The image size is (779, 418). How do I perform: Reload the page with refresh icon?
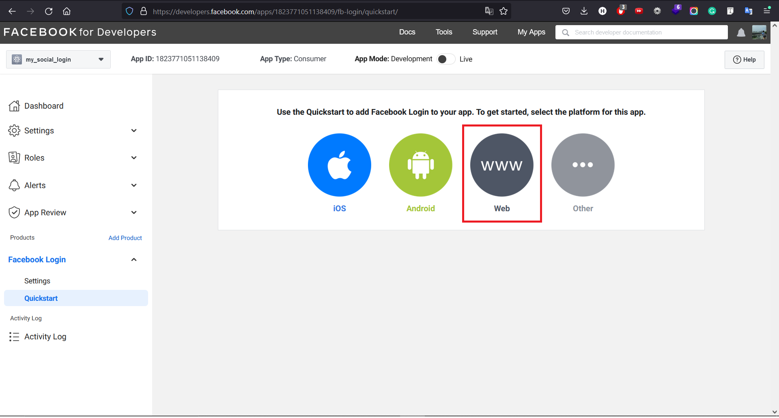tap(49, 11)
